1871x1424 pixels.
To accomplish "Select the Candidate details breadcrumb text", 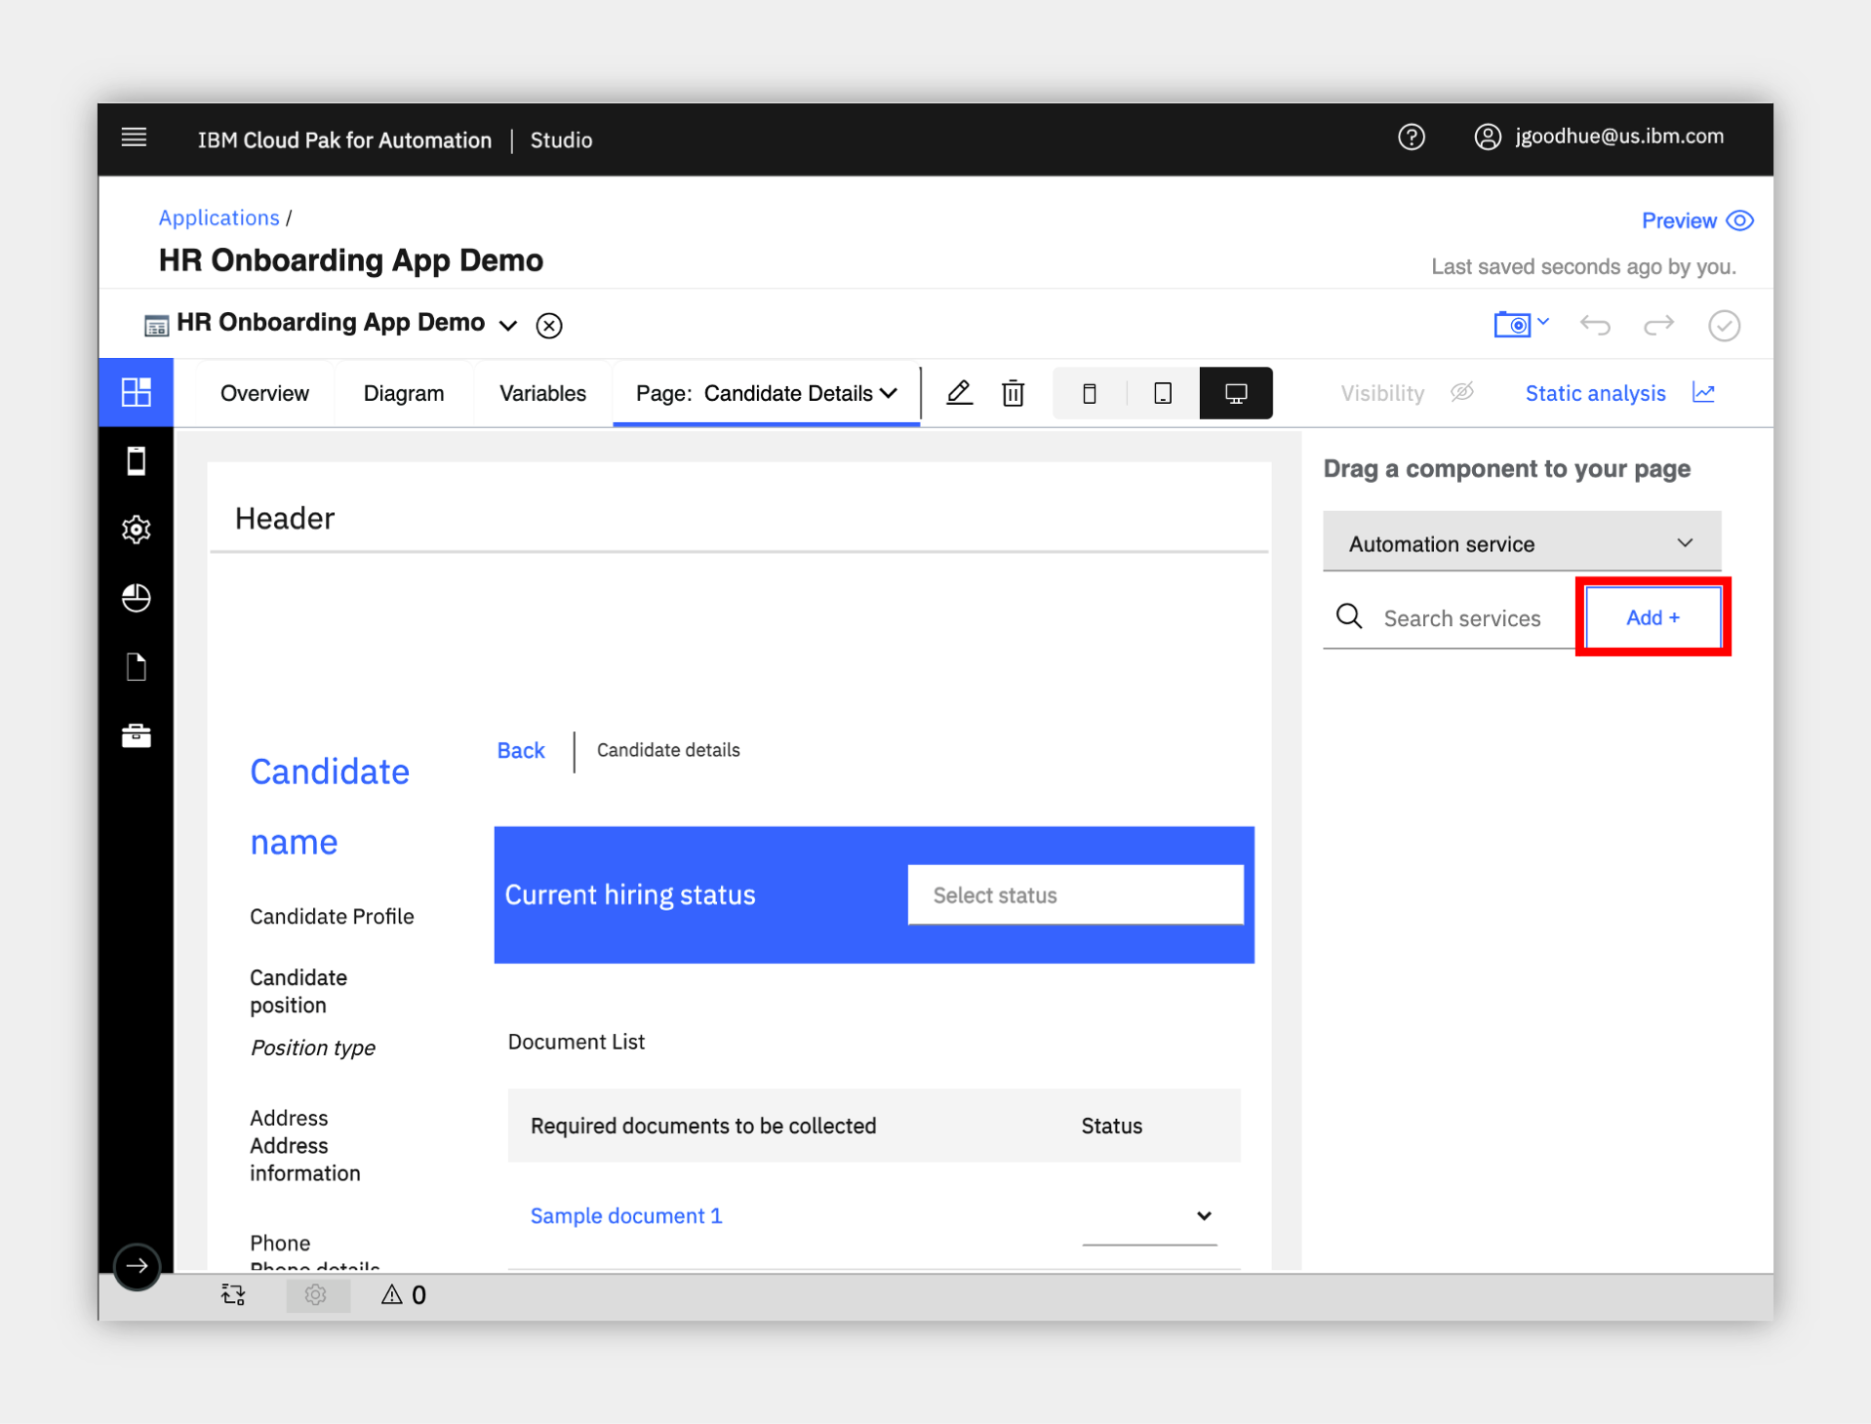I will click(668, 750).
